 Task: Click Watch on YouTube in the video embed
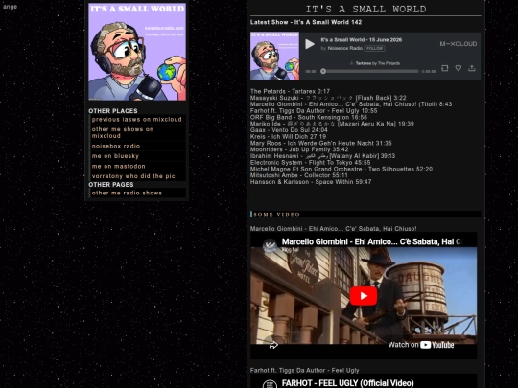point(421,345)
